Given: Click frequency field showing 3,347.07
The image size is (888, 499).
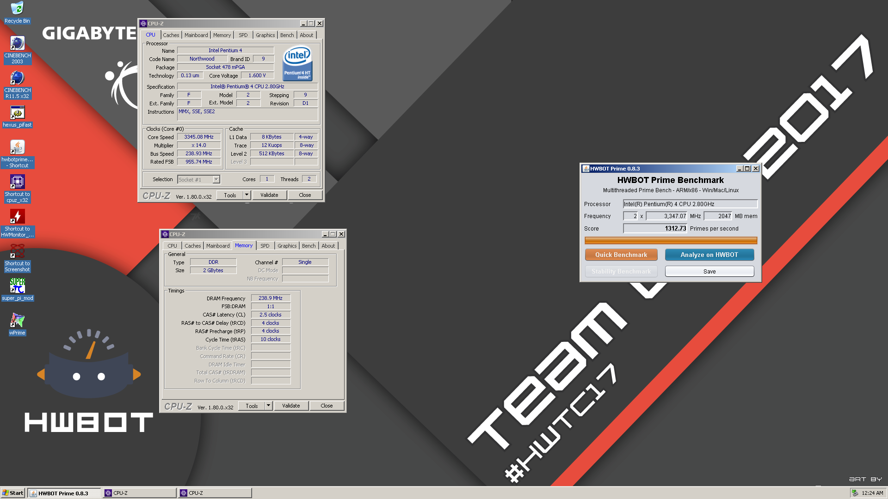Looking at the screenshot, I should pos(666,216).
